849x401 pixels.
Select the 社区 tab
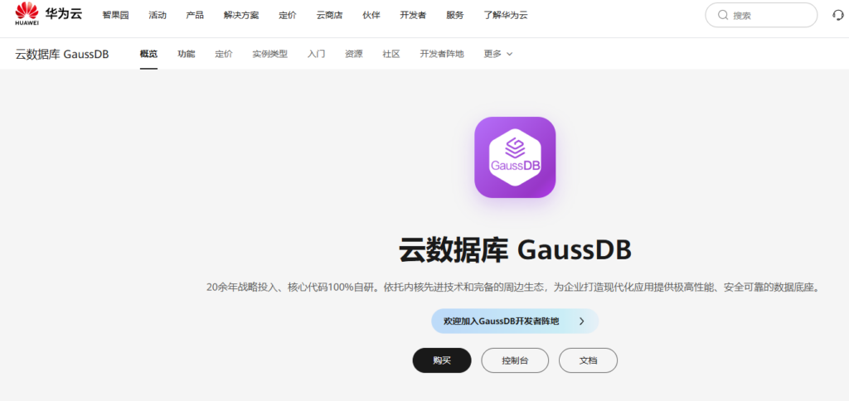pyautogui.click(x=391, y=54)
